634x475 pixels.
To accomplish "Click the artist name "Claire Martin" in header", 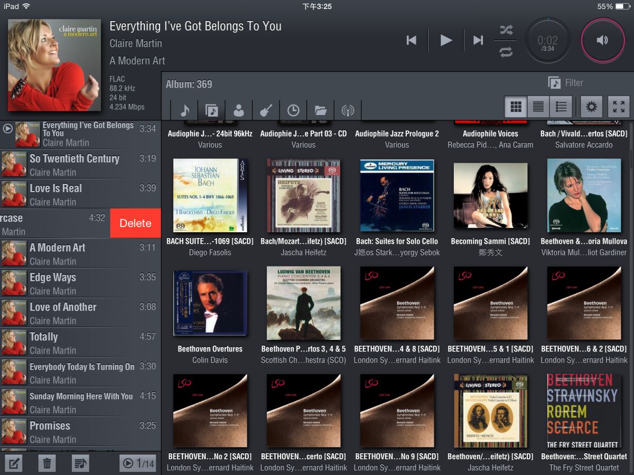I will coord(136,43).
